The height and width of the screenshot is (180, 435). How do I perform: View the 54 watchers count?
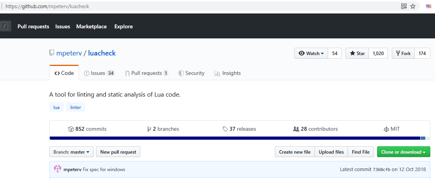pos(335,54)
